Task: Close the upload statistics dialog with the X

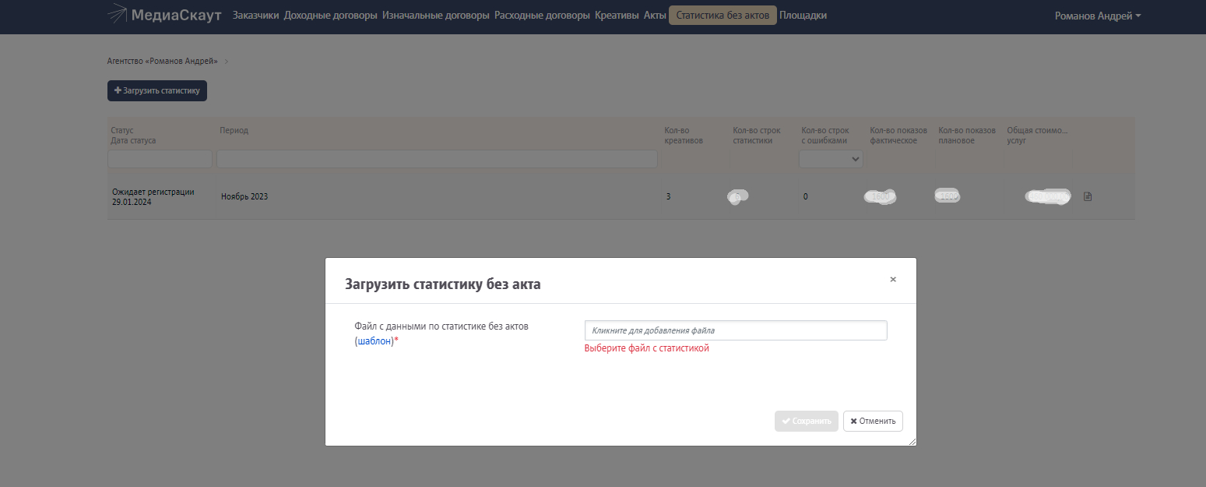Action: [x=893, y=279]
